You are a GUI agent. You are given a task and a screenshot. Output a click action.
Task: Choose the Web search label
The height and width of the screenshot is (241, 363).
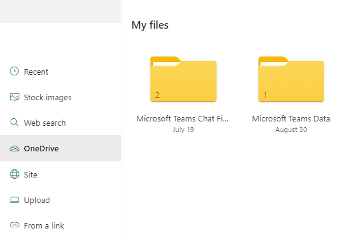[45, 123]
